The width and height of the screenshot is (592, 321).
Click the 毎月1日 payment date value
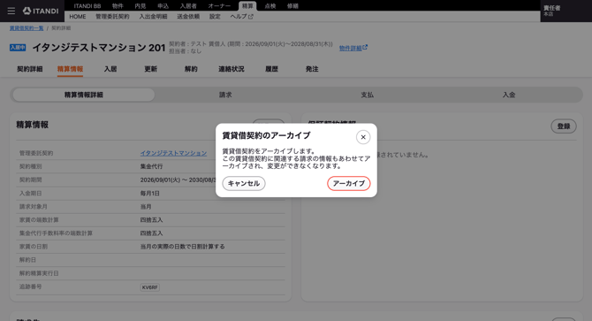coord(150,194)
